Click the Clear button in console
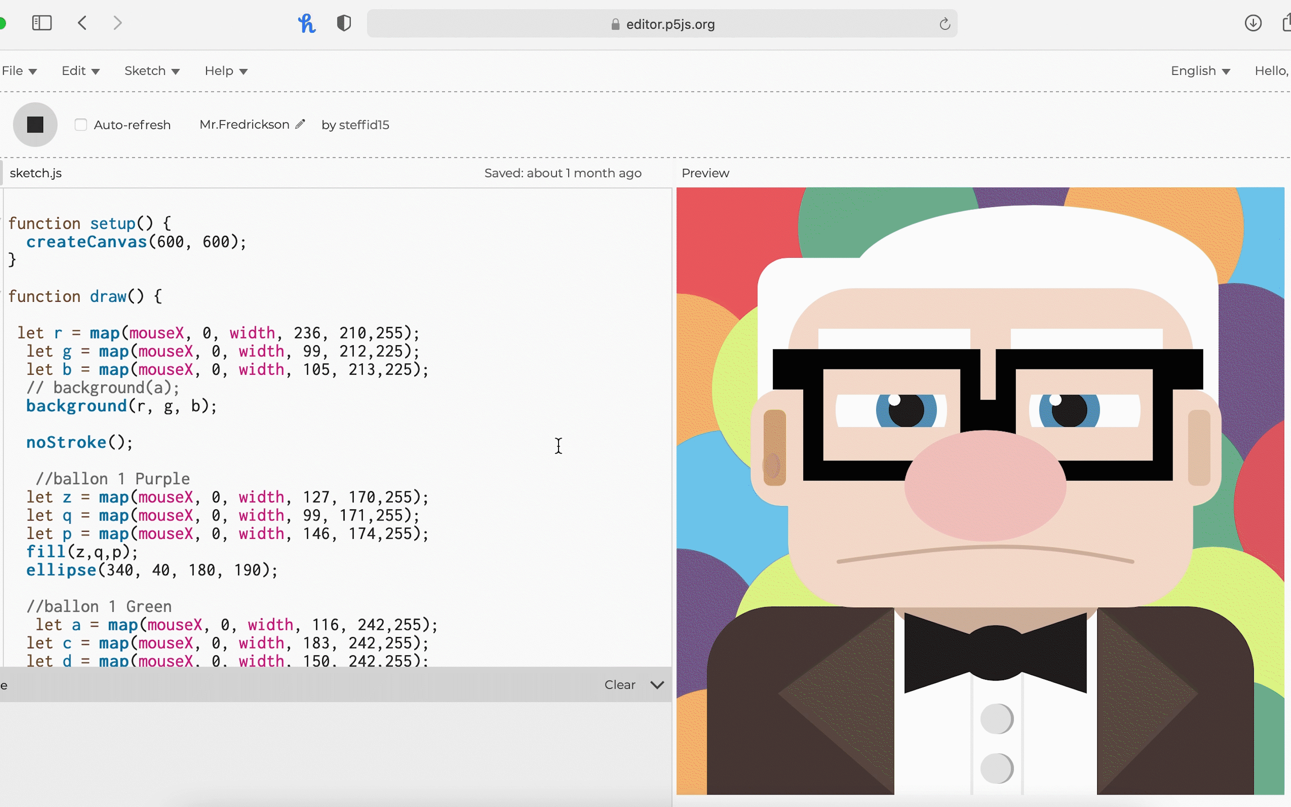1291x807 pixels. pos(619,684)
